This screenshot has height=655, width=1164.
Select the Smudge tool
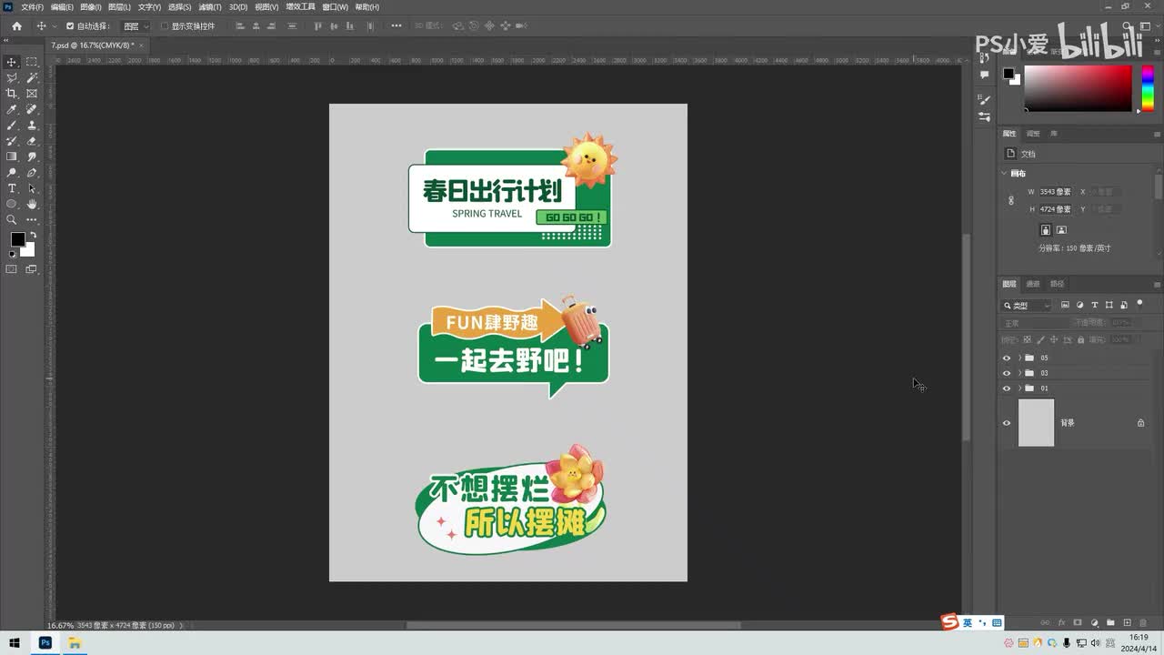pyautogui.click(x=32, y=156)
